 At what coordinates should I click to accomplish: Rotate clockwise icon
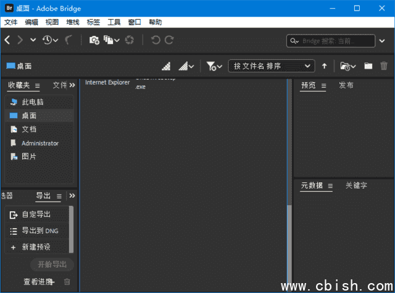(x=169, y=40)
